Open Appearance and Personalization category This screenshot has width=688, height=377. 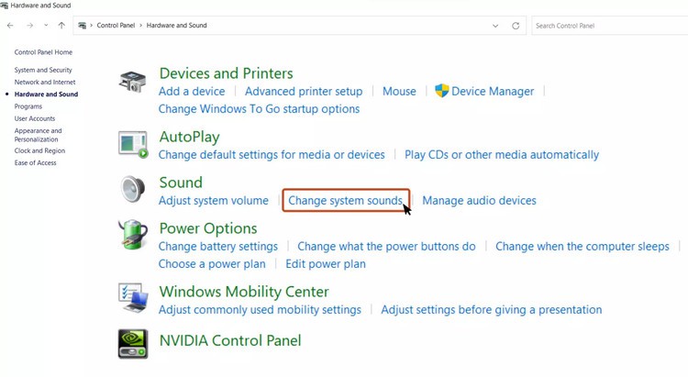tap(39, 135)
